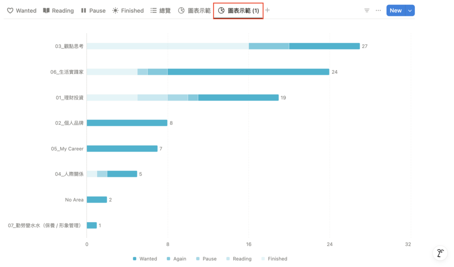Click the 02_個人品牌 bar in the chart

tap(127, 123)
